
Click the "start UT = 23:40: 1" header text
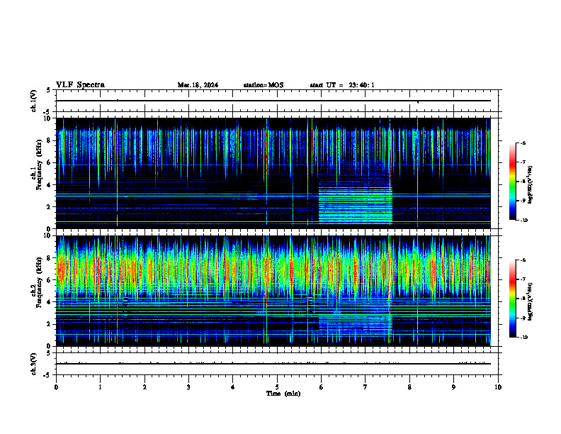tap(342, 85)
